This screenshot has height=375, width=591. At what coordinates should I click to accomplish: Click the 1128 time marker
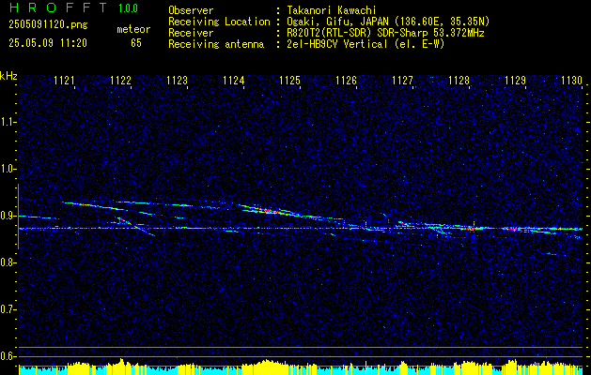459,81
